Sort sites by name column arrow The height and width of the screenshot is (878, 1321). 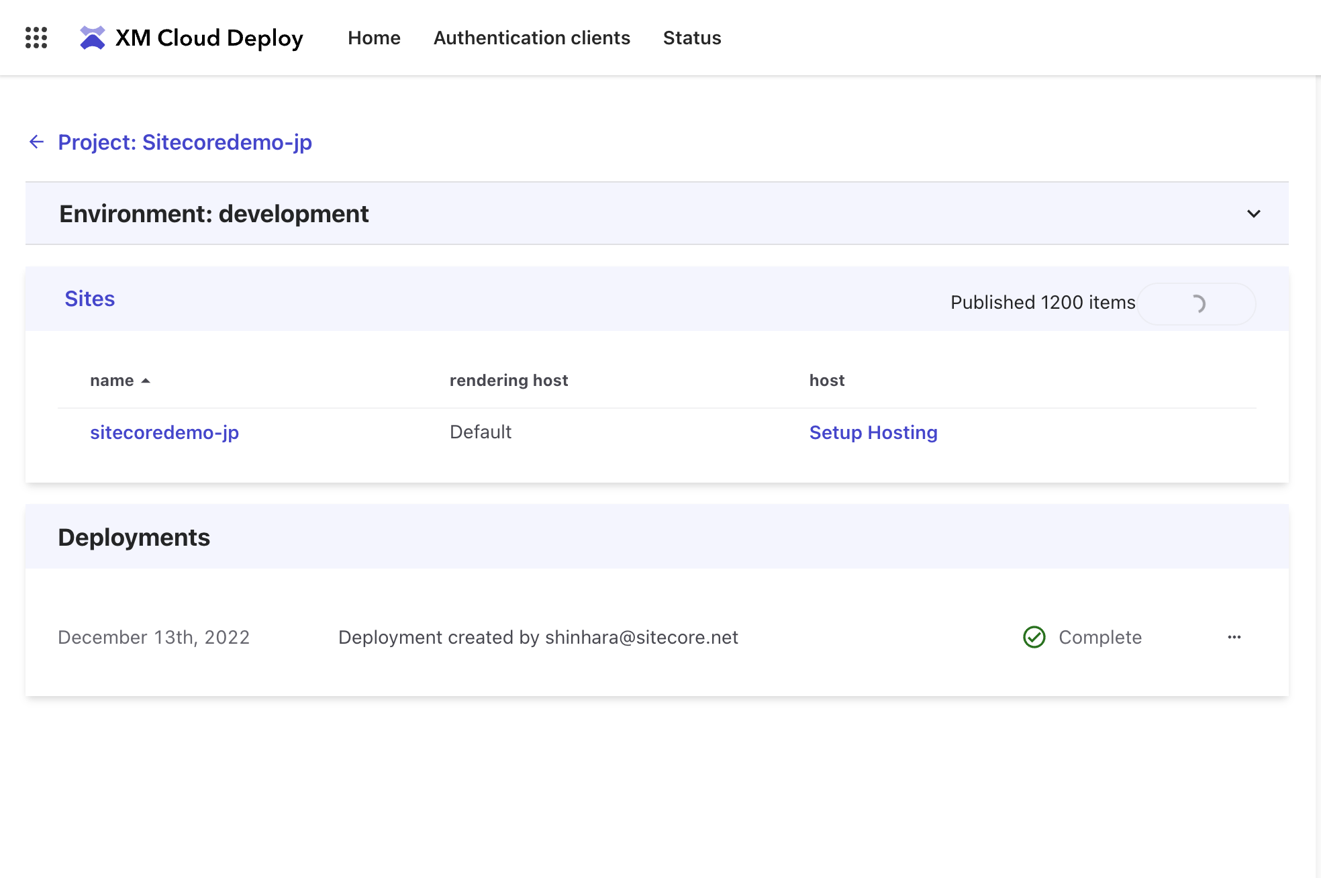(x=146, y=381)
